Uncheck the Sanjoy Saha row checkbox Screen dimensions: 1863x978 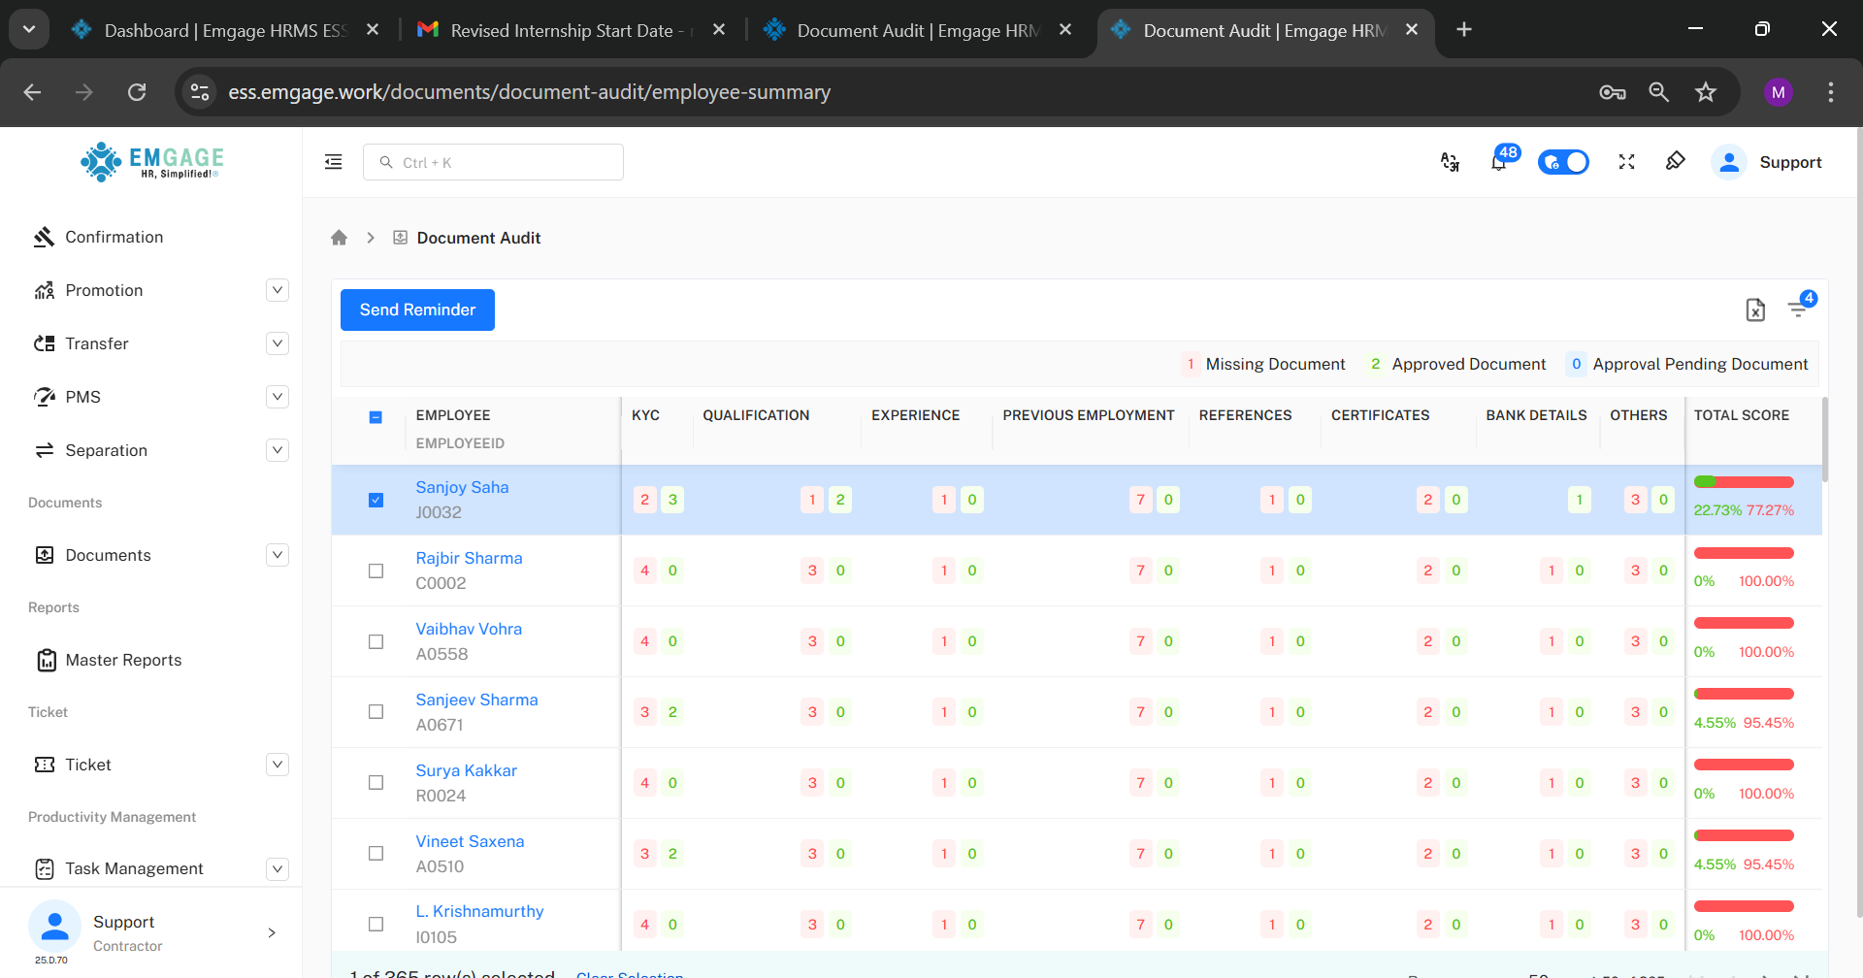click(x=376, y=501)
